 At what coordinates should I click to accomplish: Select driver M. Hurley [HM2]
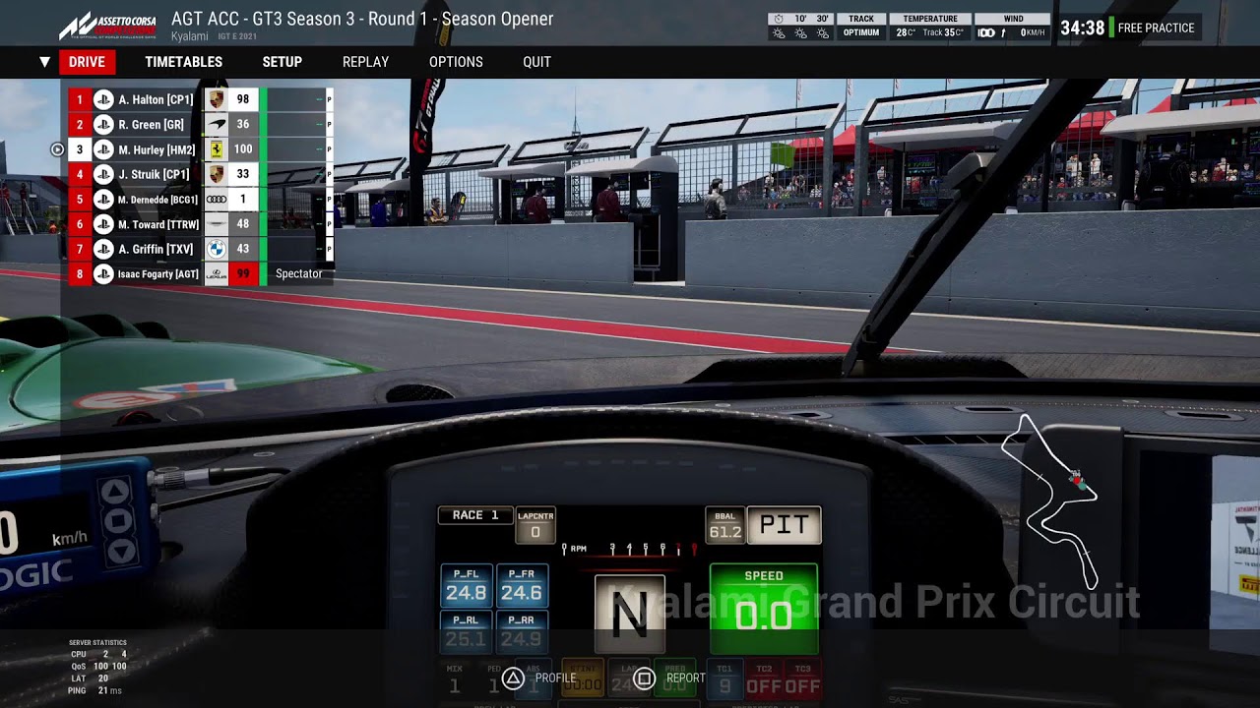(x=157, y=149)
